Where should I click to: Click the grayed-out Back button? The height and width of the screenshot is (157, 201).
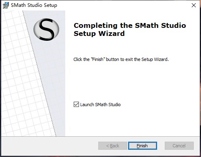point(112,146)
